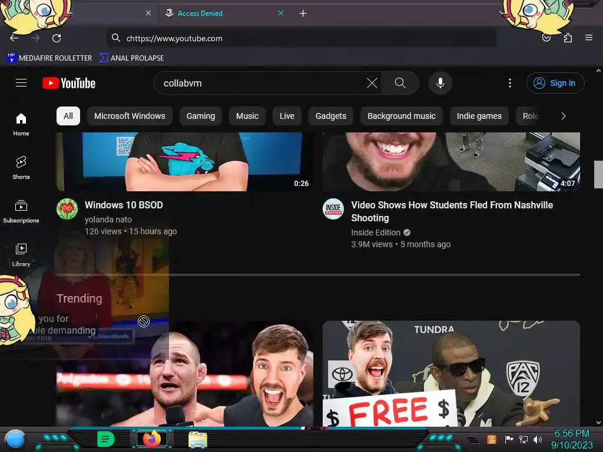Click the page scrollbar thumb
Image resolution: width=603 pixels, height=452 pixels.
tap(598, 174)
